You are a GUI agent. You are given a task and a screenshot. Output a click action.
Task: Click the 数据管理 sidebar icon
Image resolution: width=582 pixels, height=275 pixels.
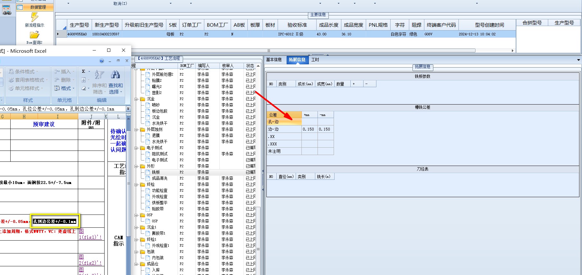(x=20, y=7)
